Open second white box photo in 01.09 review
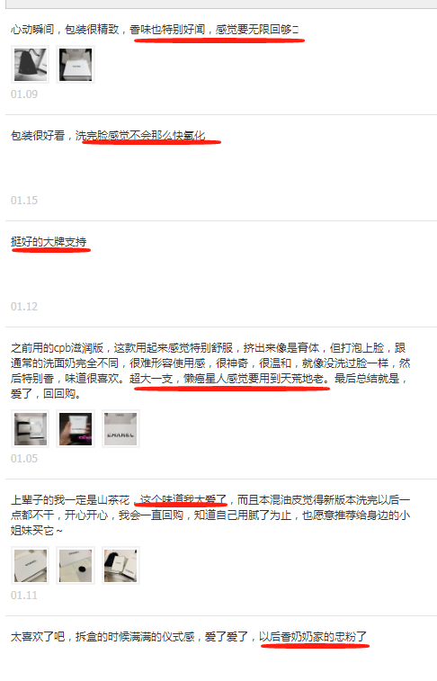 coord(76,65)
